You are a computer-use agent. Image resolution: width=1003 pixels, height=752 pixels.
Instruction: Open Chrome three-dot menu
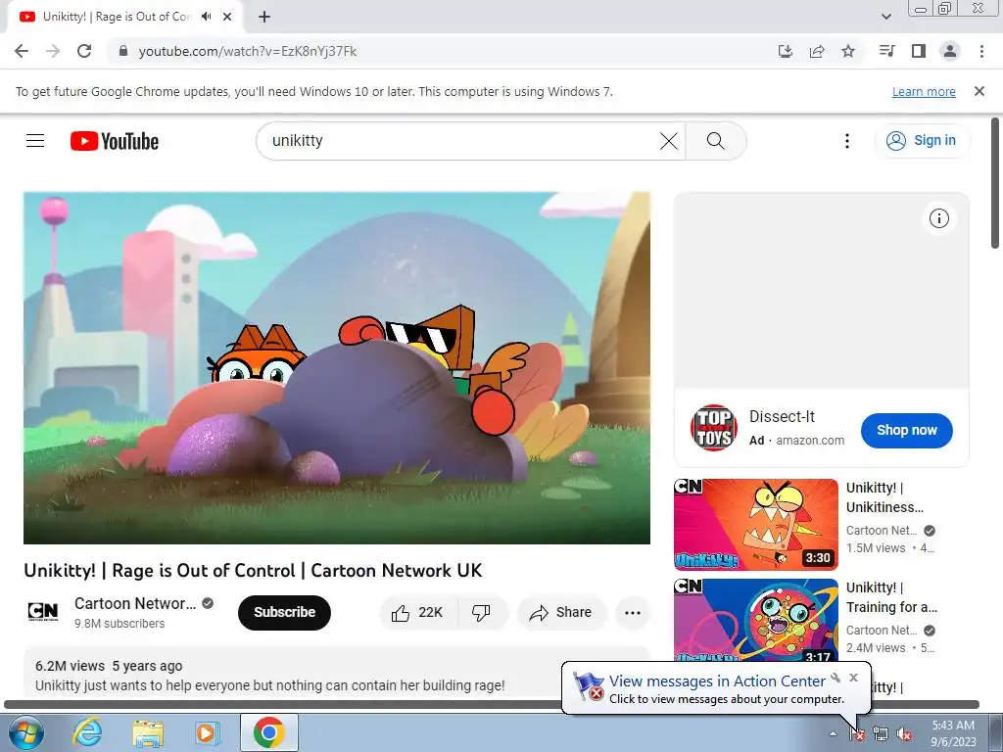(x=981, y=51)
